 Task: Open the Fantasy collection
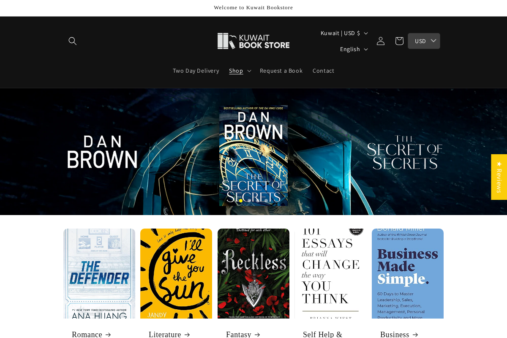[x=243, y=334]
